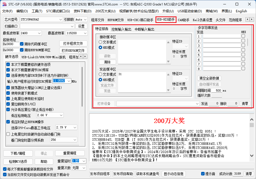The image size is (256, 179).
Task: Click the 下载/编程 button
Action: (18, 153)
